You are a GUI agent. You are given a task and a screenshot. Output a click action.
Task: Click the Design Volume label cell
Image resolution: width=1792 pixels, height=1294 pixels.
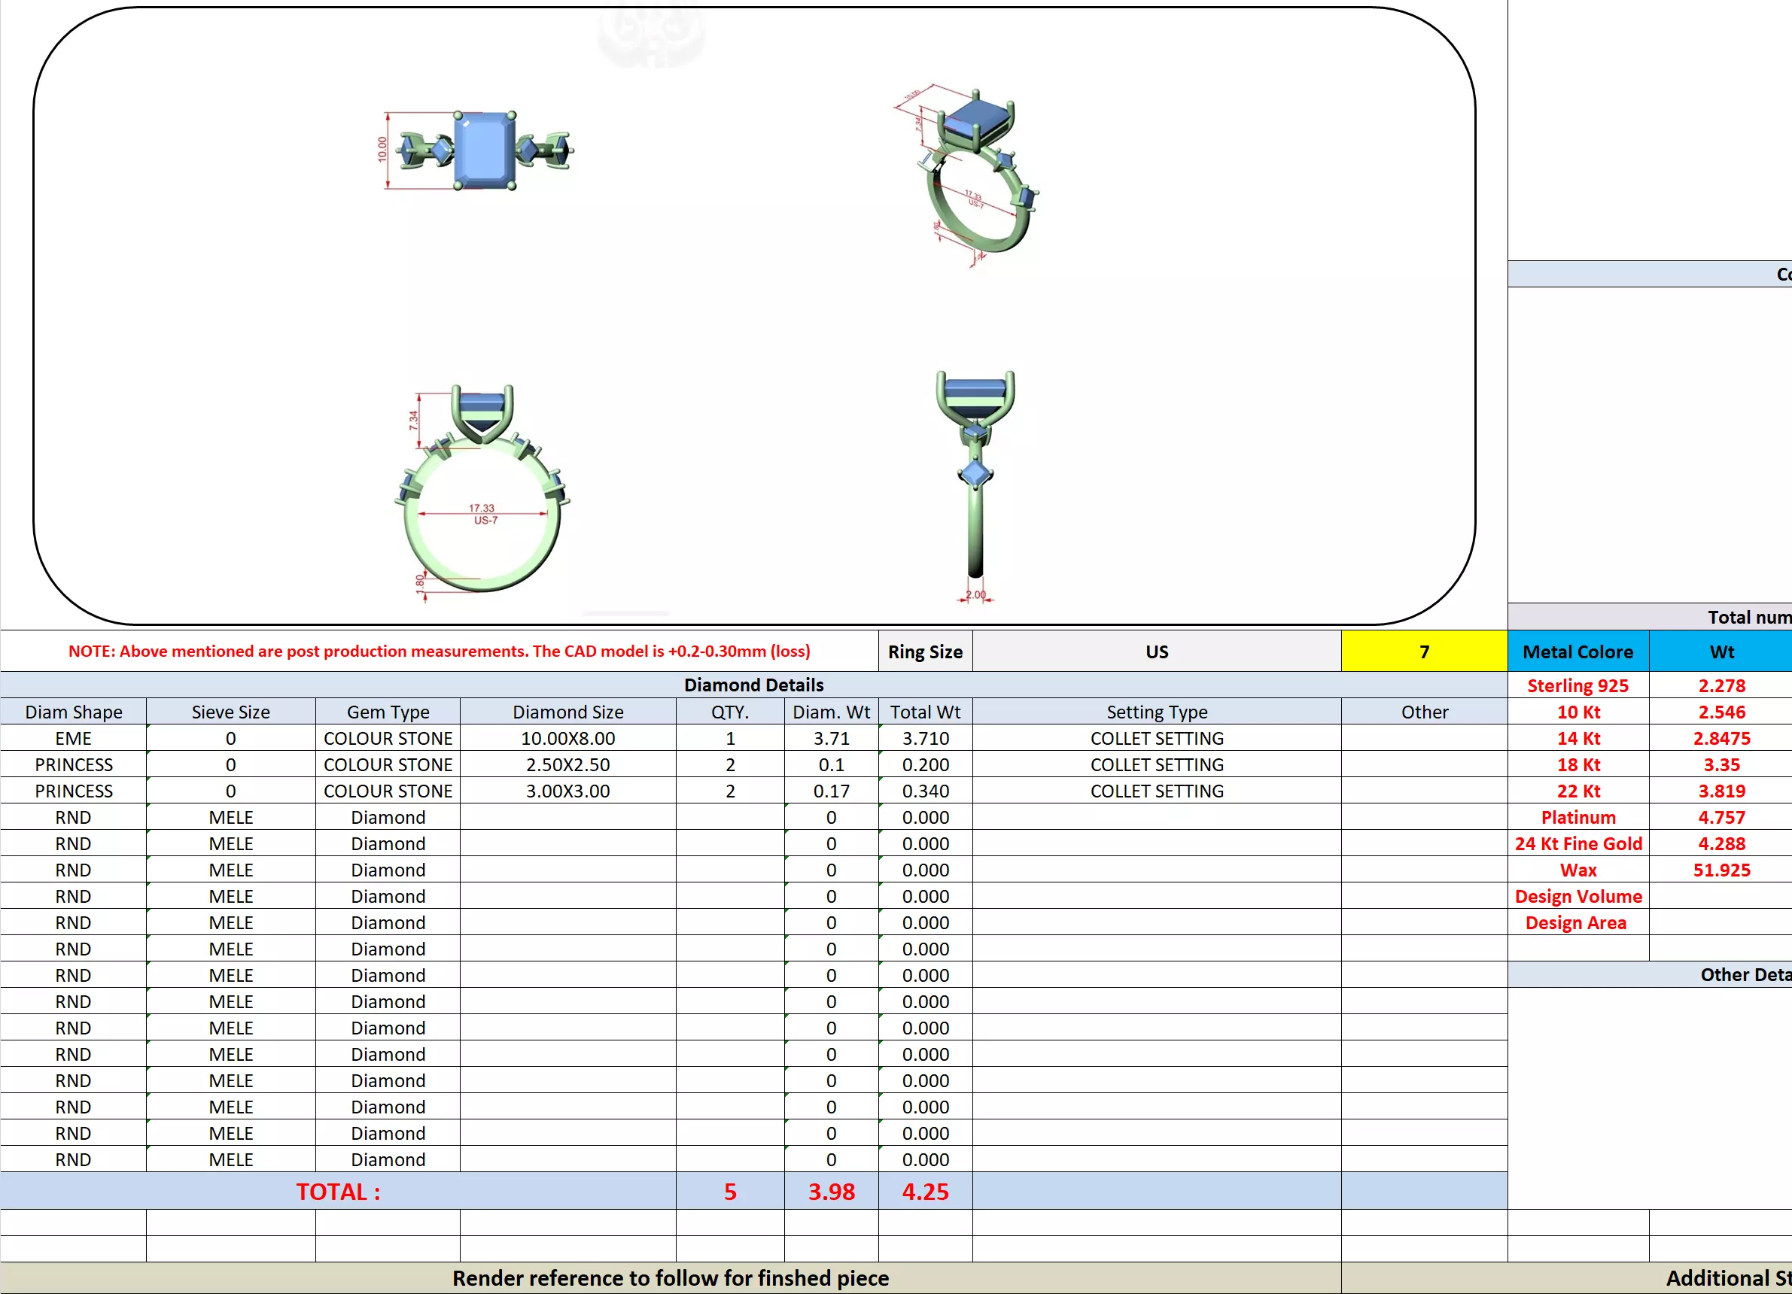(x=1577, y=896)
